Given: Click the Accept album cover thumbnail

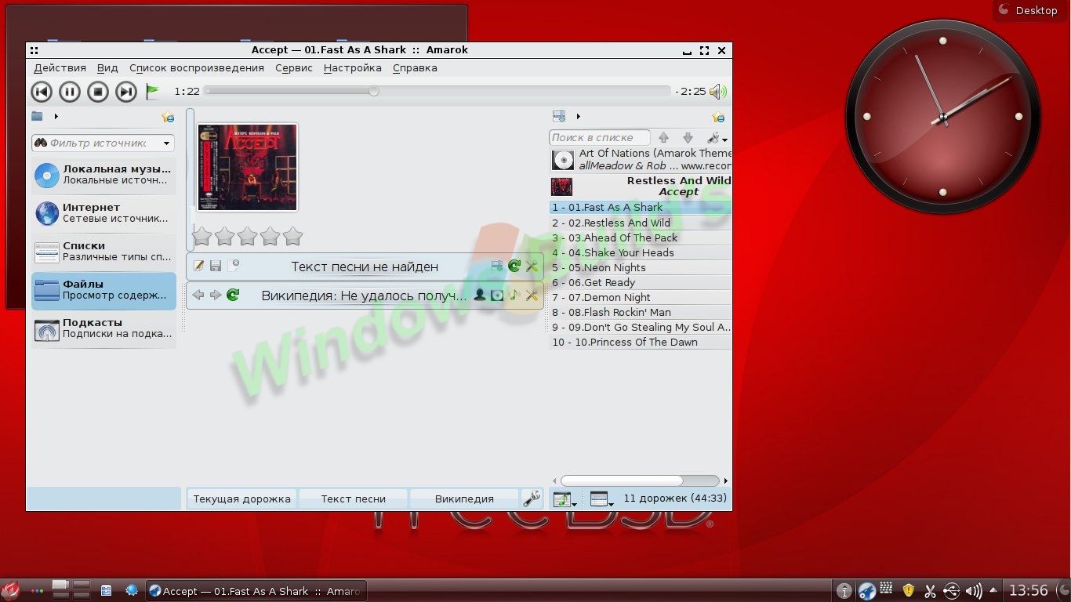Looking at the screenshot, I should tap(247, 167).
